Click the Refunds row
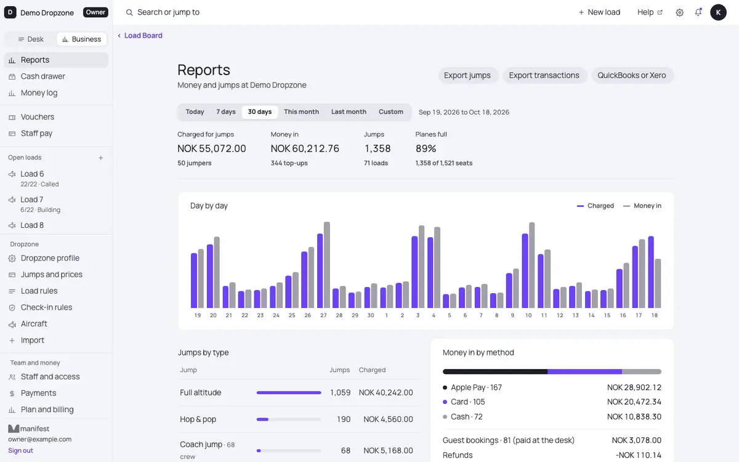The width and height of the screenshot is (739, 462). (x=552, y=455)
